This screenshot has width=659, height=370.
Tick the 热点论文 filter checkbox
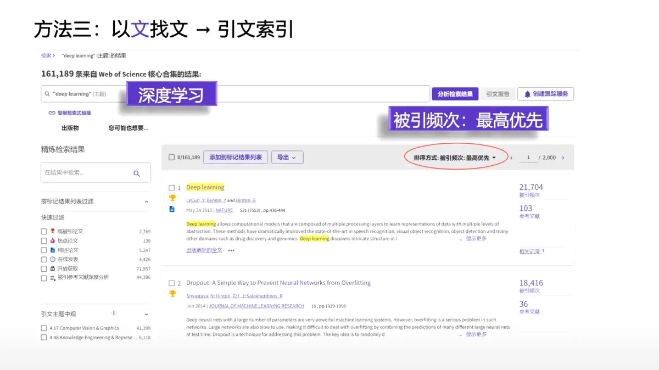coord(44,241)
